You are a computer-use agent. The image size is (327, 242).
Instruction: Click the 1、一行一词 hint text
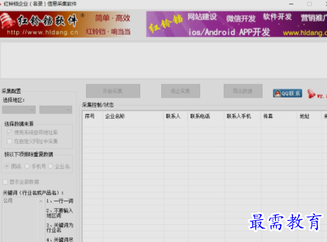pyautogui.click(x=60, y=201)
